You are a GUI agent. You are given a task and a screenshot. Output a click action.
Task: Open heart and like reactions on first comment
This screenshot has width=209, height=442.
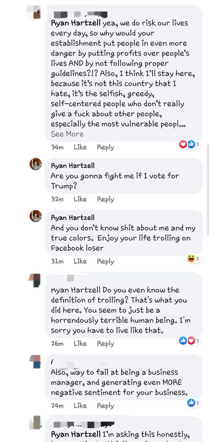(190, 145)
